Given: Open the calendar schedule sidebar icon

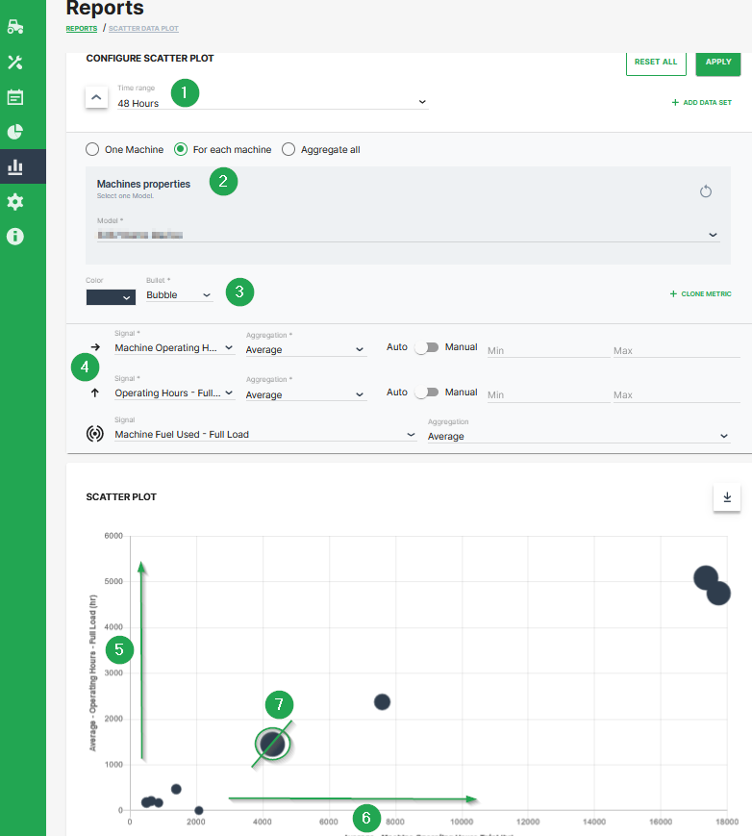Looking at the screenshot, I should [x=15, y=97].
